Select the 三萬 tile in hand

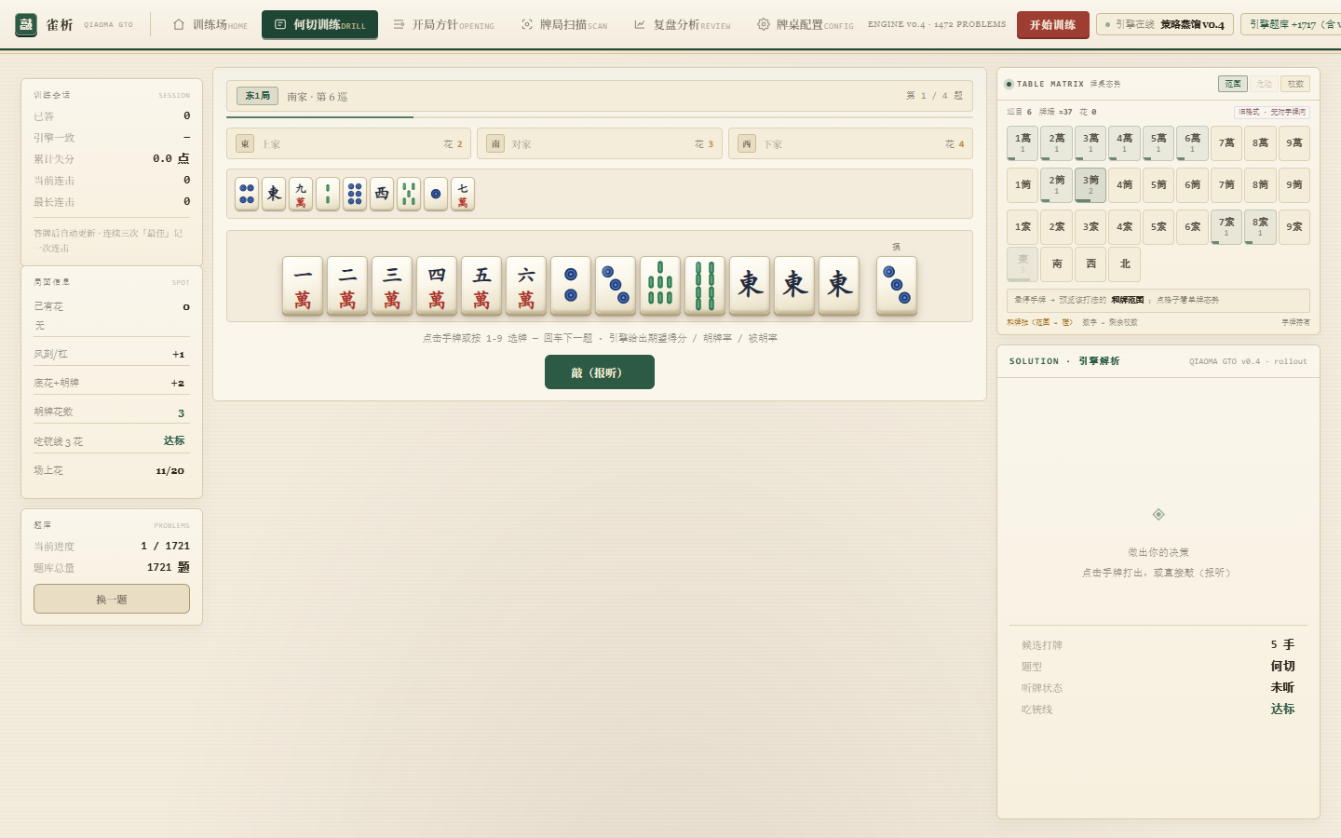point(392,286)
